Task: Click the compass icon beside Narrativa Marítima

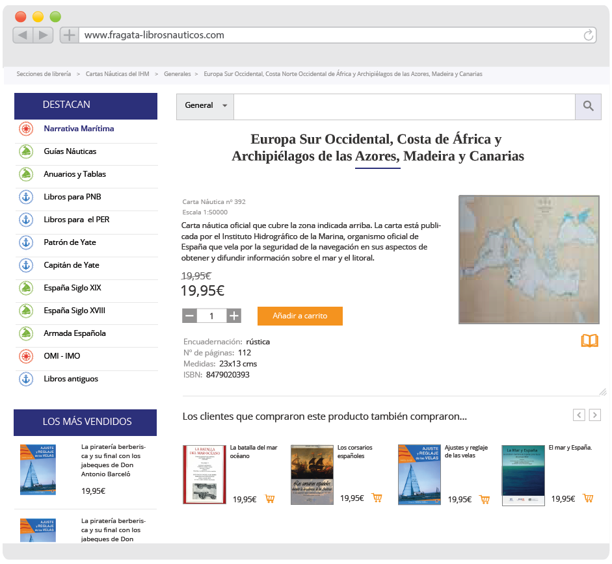Action: coord(26,129)
